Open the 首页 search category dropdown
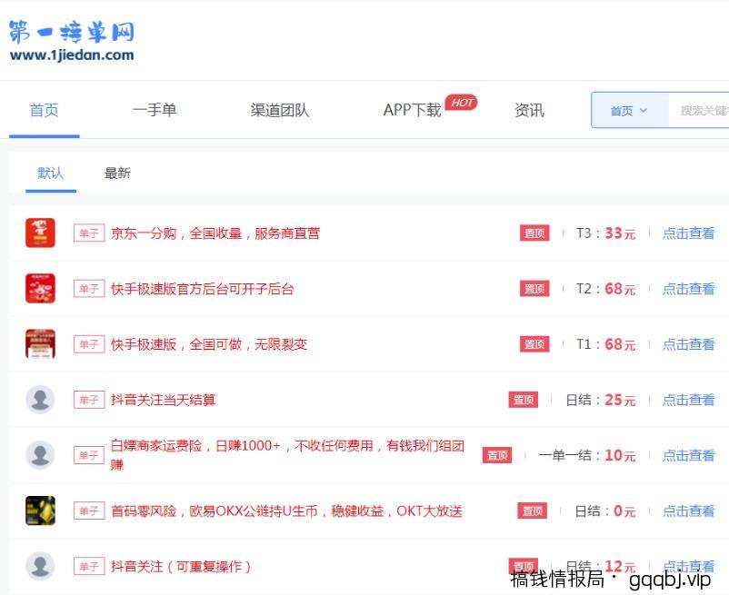729x595 pixels. (x=629, y=110)
